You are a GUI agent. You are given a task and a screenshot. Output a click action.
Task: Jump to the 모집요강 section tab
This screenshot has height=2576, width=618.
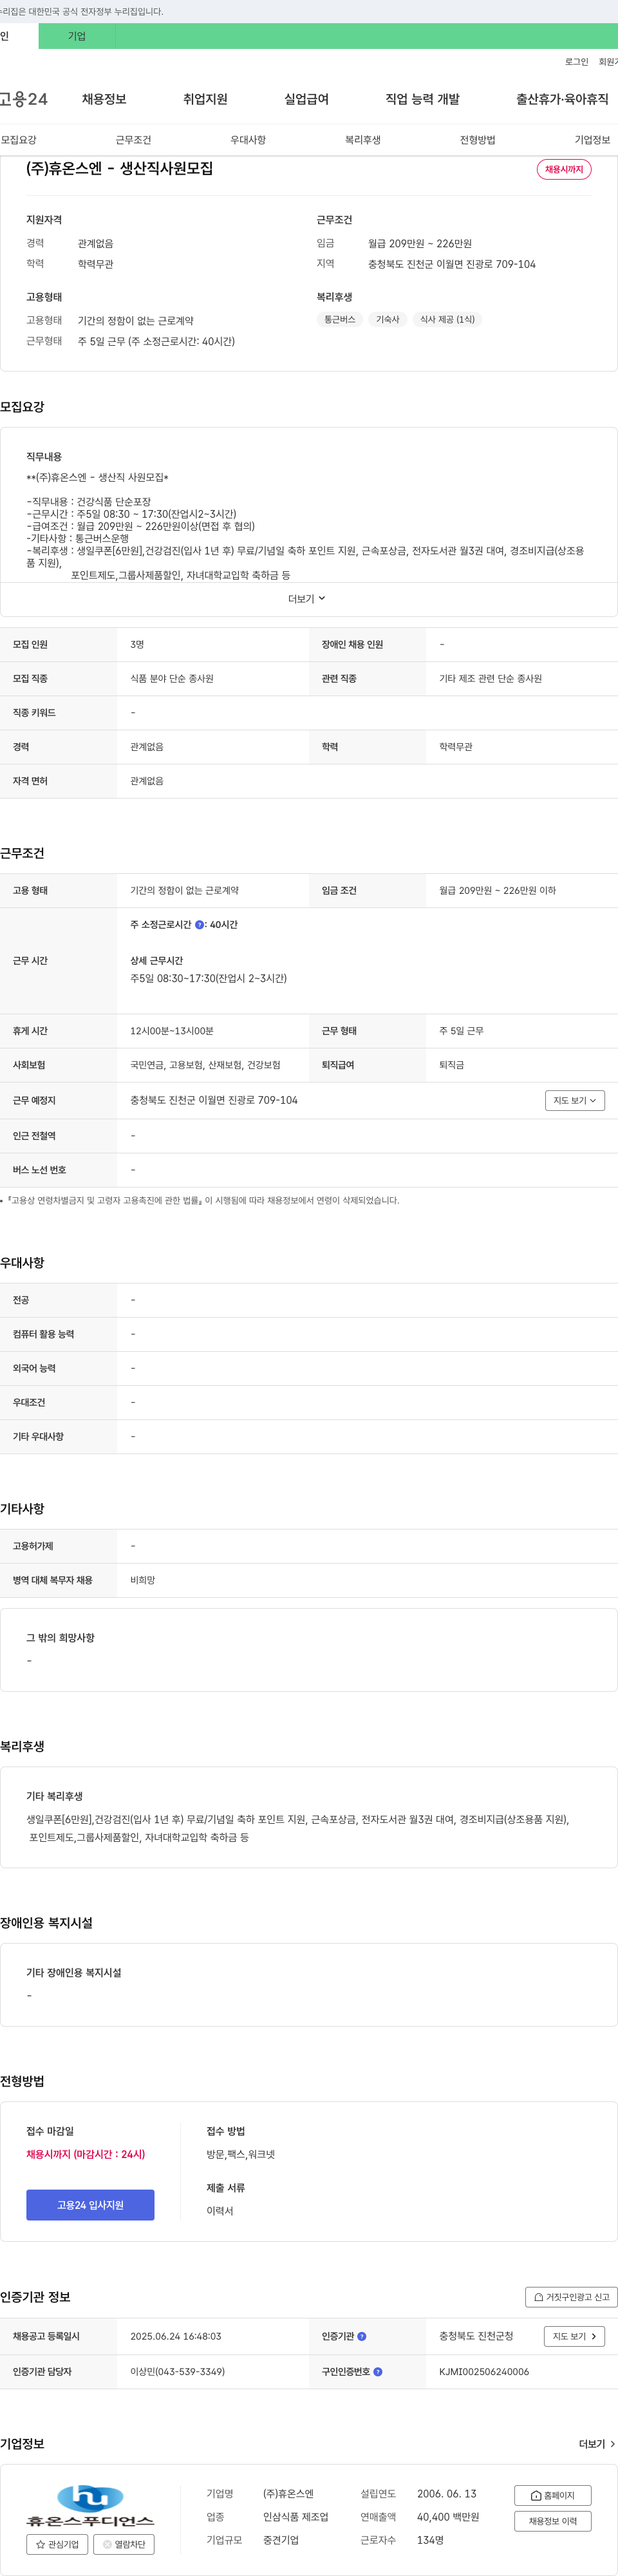click(18, 140)
